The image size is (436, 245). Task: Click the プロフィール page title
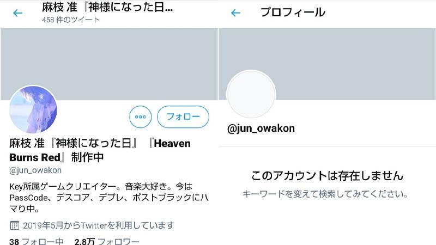tap(293, 13)
